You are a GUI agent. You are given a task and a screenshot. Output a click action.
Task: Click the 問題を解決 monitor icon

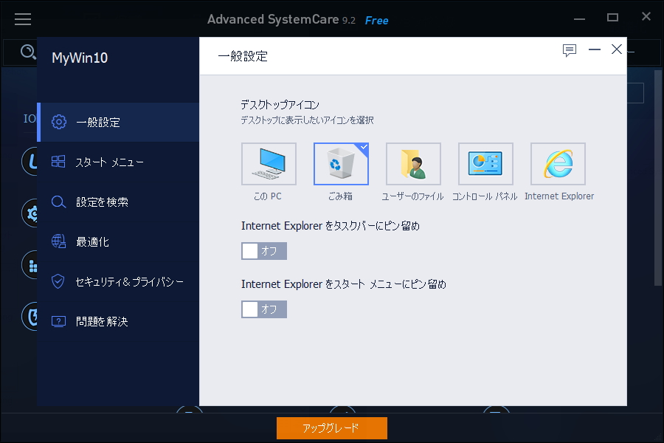(59, 321)
